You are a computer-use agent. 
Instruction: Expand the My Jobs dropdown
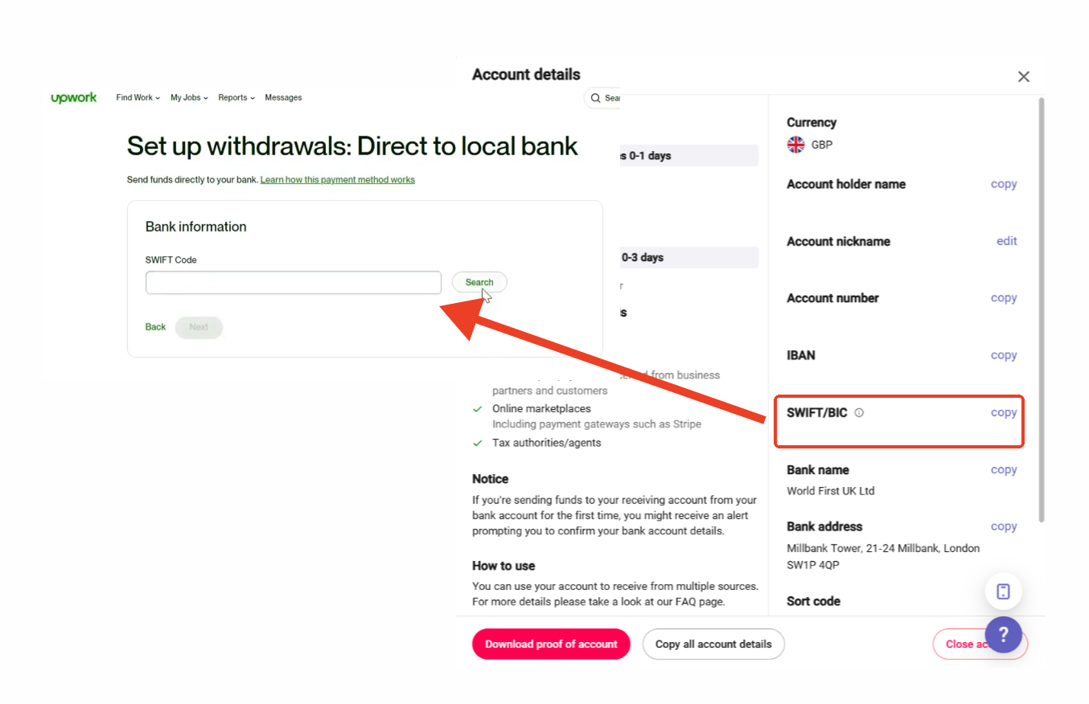pyautogui.click(x=189, y=97)
